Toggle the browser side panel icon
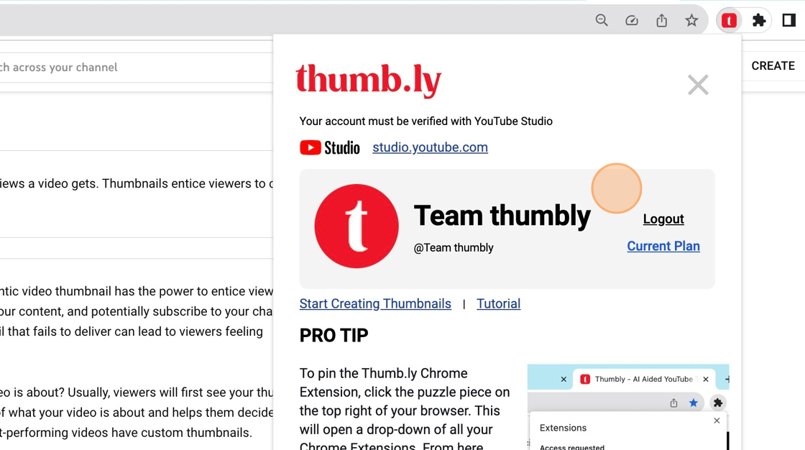805x450 pixels. [x=788, y=21]
